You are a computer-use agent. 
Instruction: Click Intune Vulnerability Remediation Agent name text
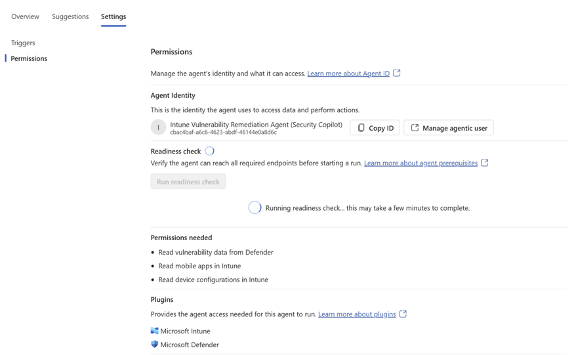coord(256,125)
